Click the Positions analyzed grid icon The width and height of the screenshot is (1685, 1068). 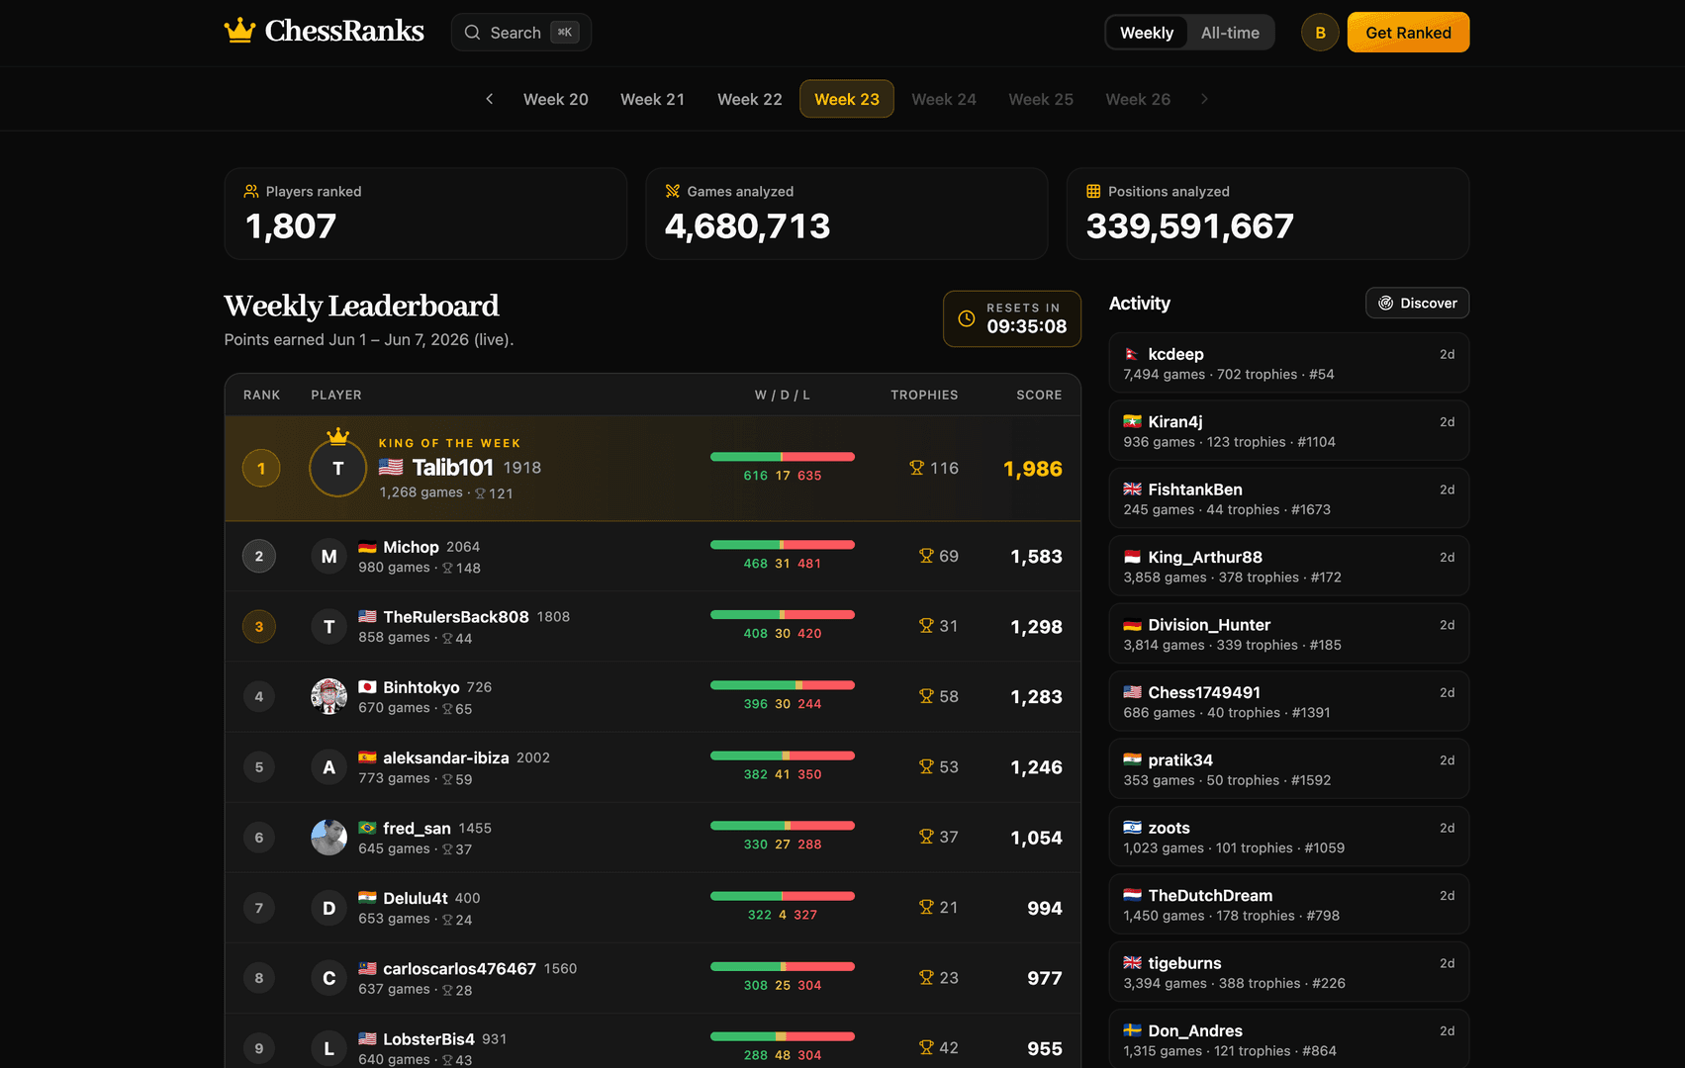[1093, 191]
